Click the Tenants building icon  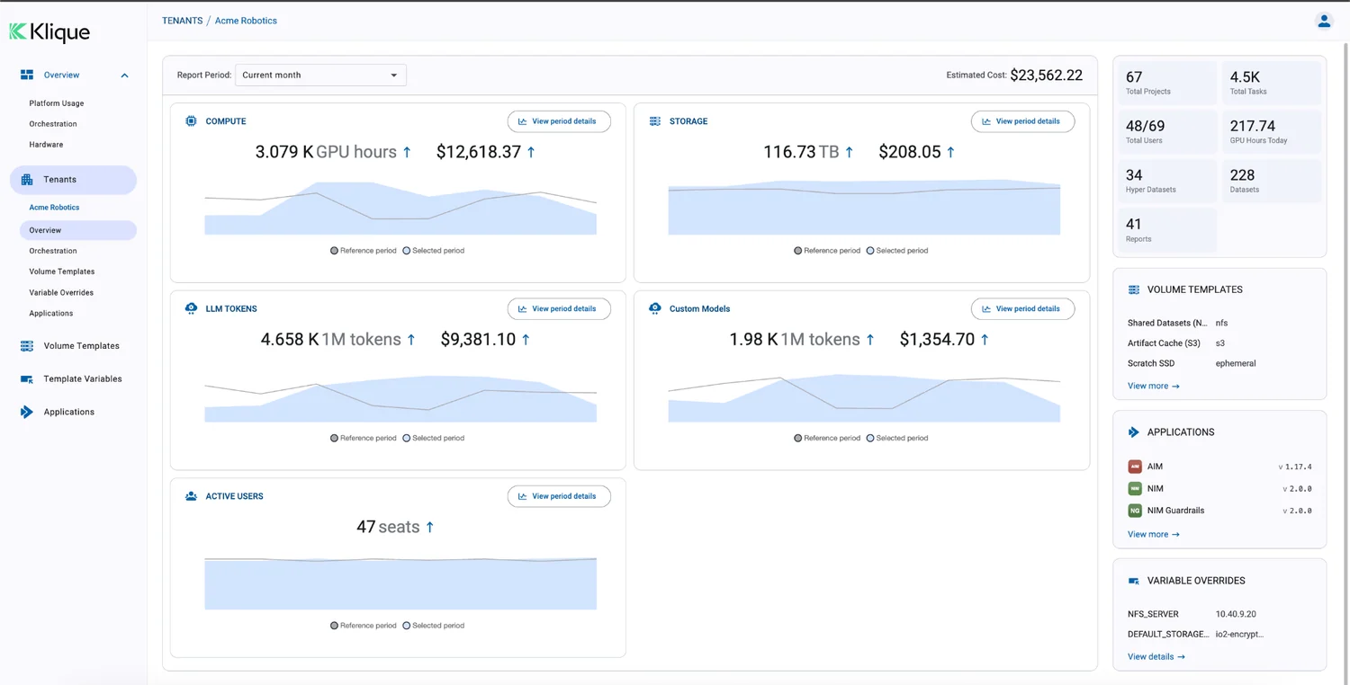click(27, 180)
